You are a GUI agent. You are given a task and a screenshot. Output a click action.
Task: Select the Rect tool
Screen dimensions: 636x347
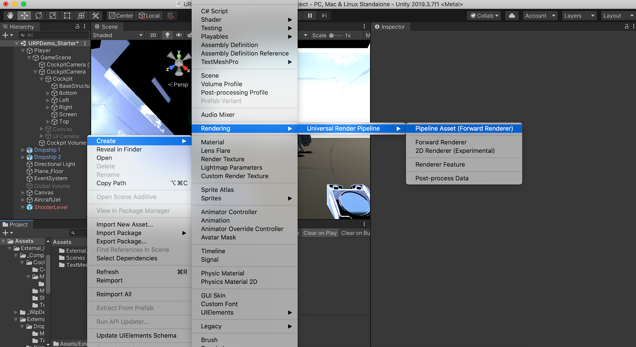(x=67, y=15)
